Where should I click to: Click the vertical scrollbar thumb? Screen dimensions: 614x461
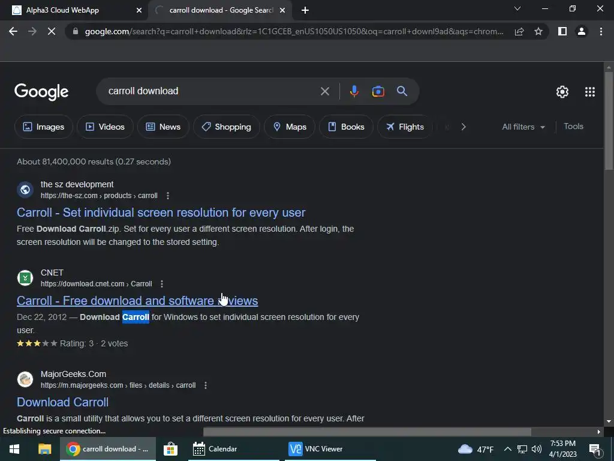(x=609, y=121)
